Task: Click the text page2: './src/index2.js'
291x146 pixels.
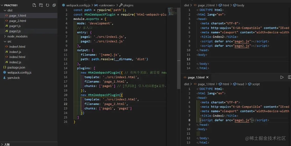Action: (x=102, y=41)
